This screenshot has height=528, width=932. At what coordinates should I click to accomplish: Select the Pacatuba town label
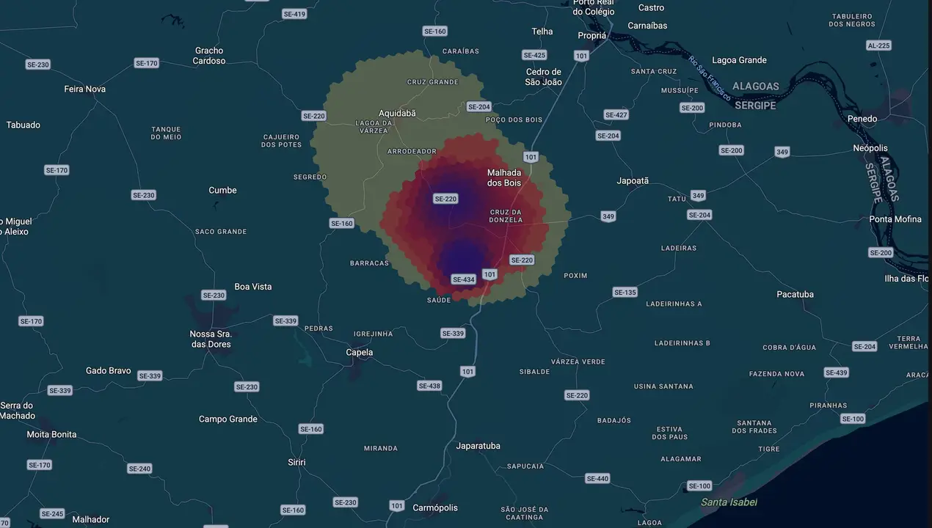point(795,295)
